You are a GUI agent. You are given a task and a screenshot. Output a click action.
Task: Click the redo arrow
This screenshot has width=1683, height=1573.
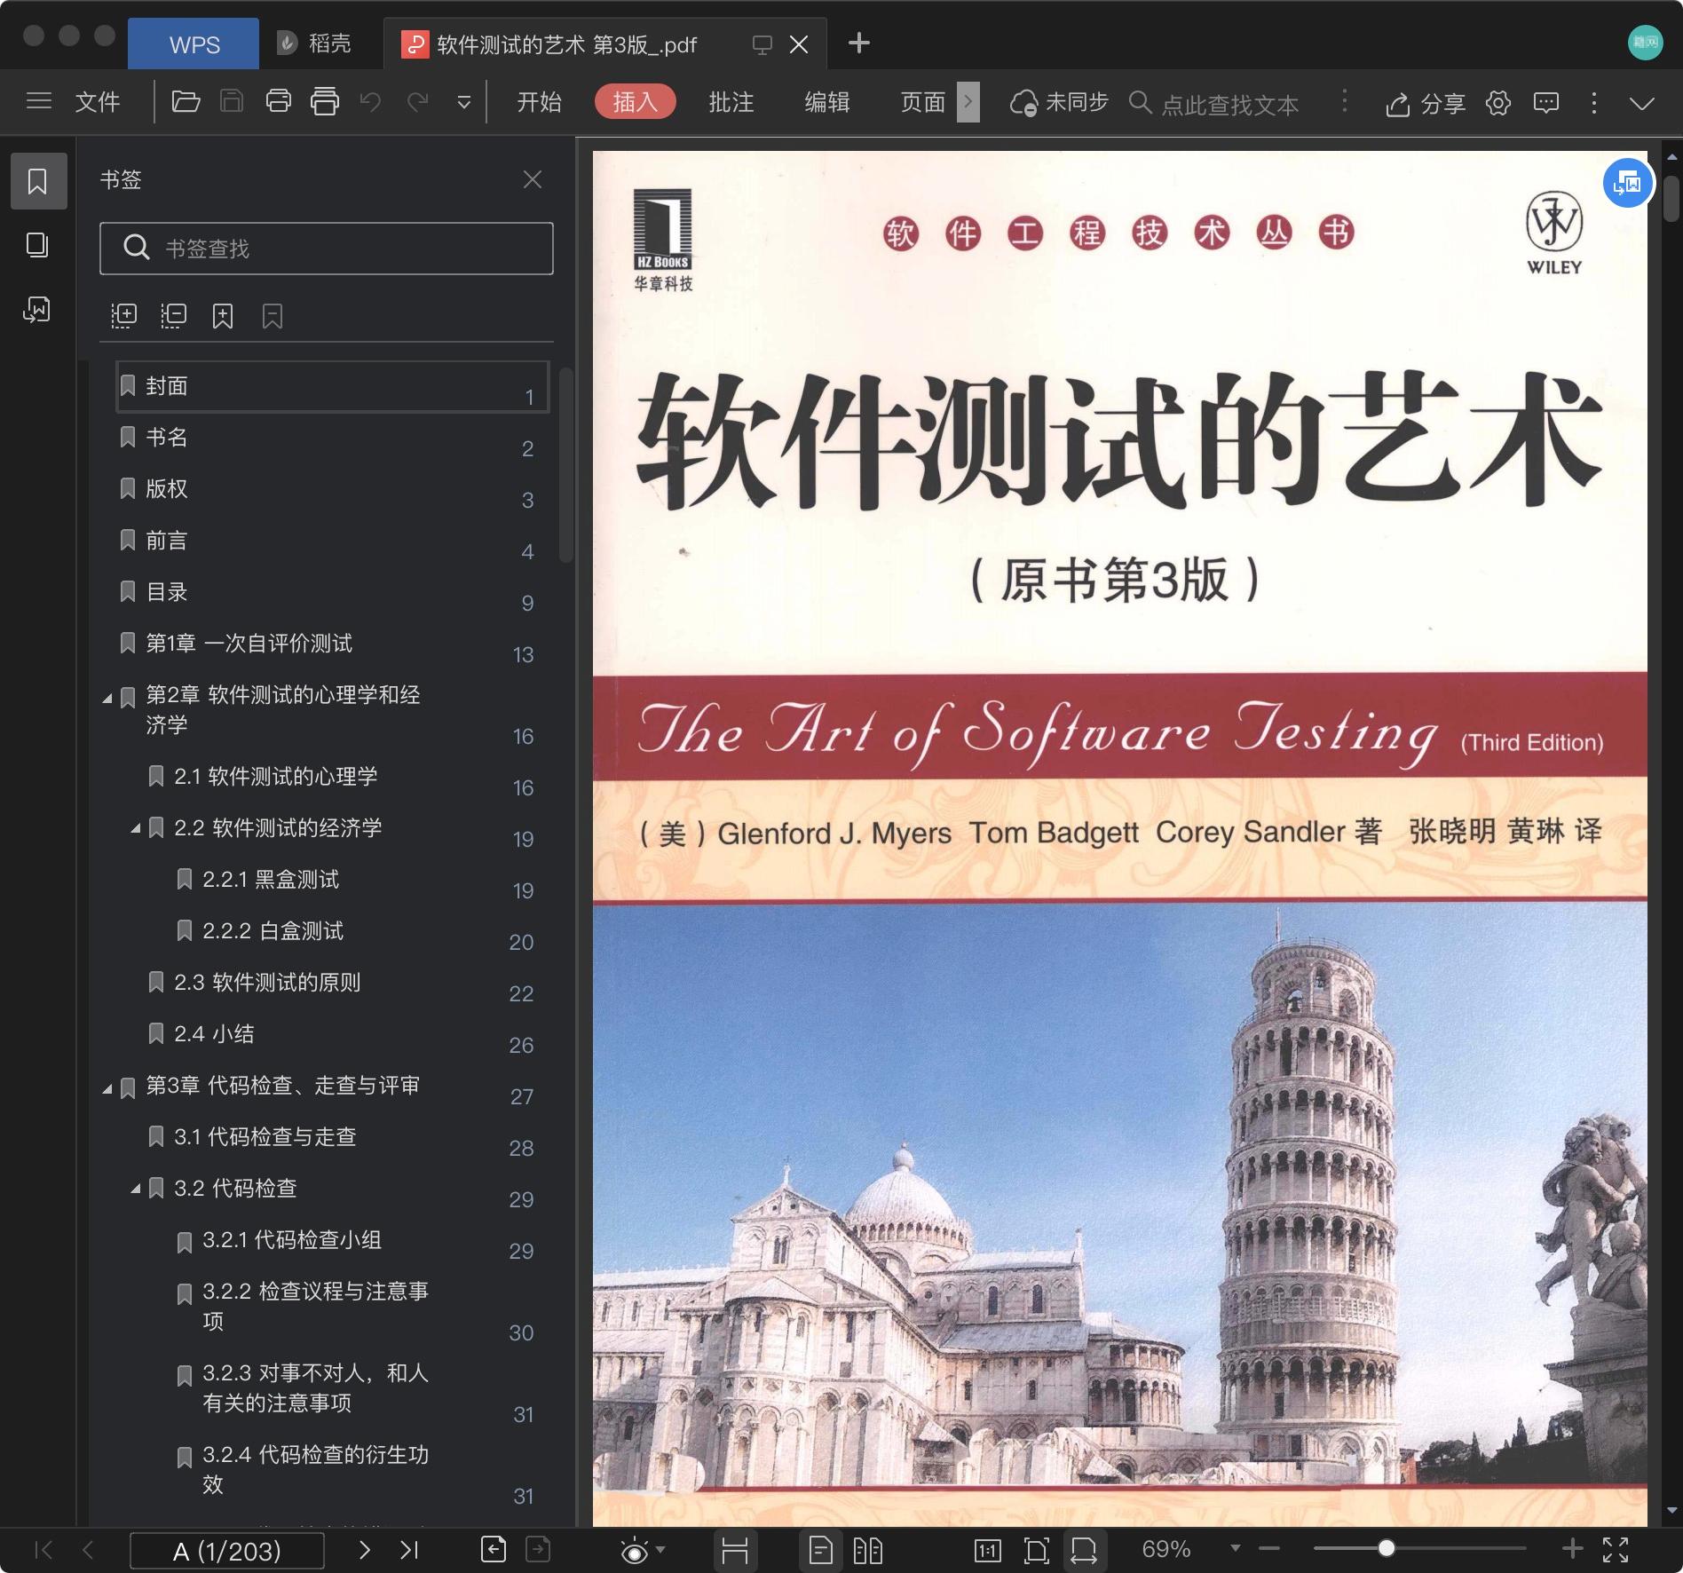[417, 102]
